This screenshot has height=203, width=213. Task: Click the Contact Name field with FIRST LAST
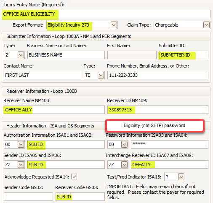click(x=43, y=75)
